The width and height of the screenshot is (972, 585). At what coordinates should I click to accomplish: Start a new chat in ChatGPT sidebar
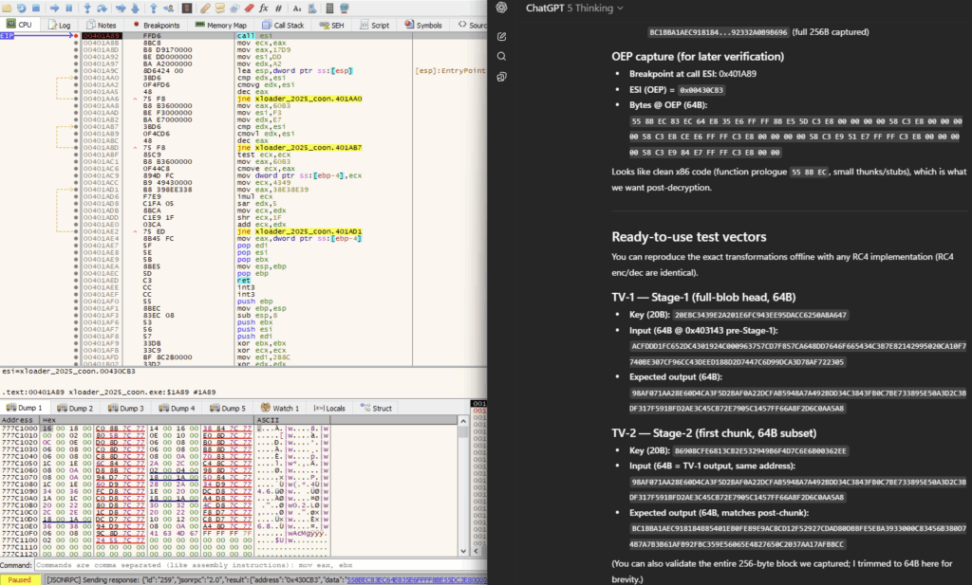point(501,37)
